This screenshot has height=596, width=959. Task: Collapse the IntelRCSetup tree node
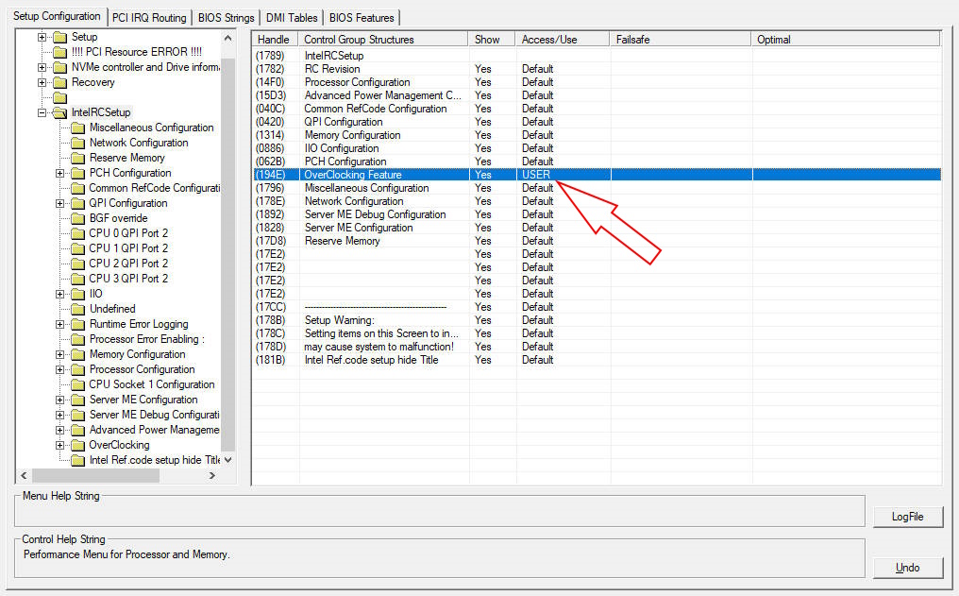[42, 112]
